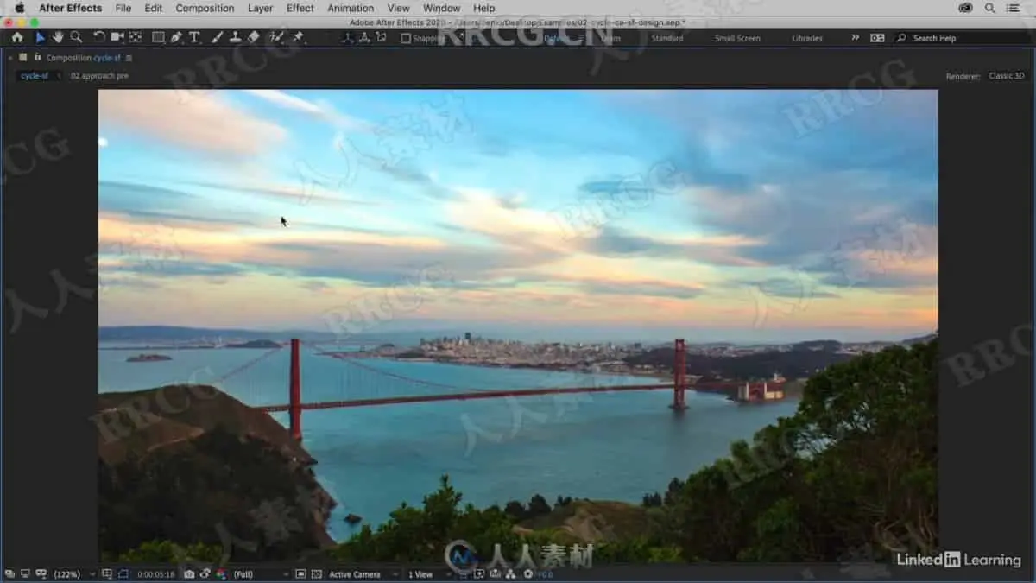Click the Classic 3D renderer button
Image resolution: width=1036 pixels, height=583 pixels.
click(1007, 76)
